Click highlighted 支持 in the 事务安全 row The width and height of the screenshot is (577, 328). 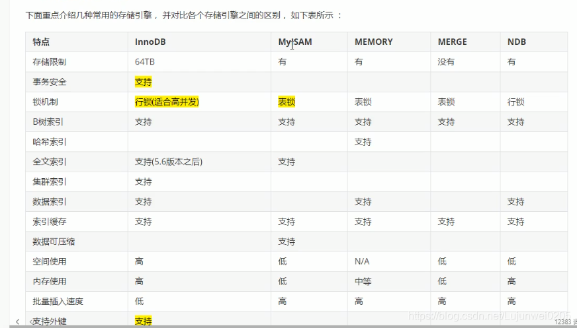[x=143, y=82]
